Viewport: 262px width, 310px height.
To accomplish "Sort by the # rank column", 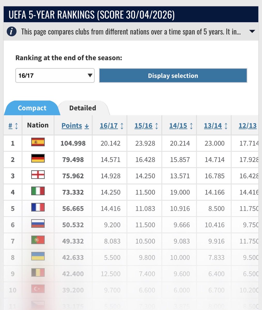I will [13, 126].
